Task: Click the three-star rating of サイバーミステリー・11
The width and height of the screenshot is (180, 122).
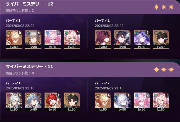Action: pyautogui.click(x=164, y=70)
